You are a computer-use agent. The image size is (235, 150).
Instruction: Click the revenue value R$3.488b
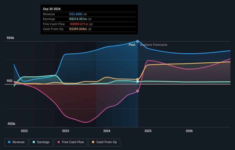[x=76, y=14]
